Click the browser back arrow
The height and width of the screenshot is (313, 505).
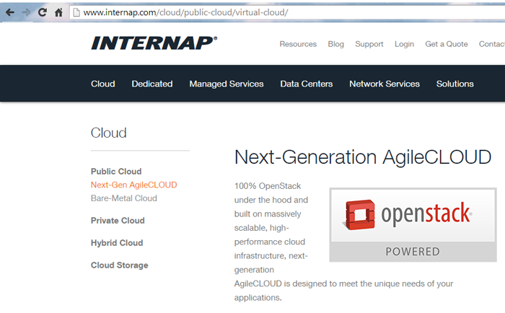point(10,12)
